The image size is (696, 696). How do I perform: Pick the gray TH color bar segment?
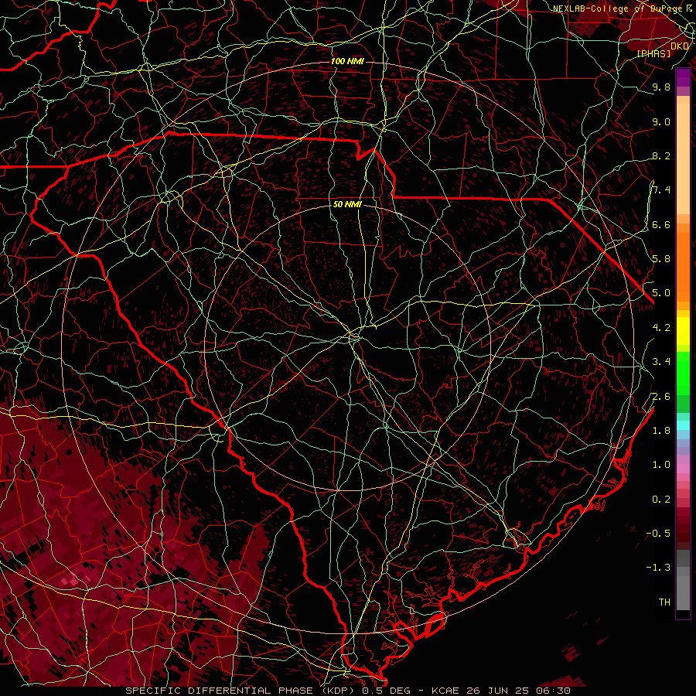pos(683,592)
